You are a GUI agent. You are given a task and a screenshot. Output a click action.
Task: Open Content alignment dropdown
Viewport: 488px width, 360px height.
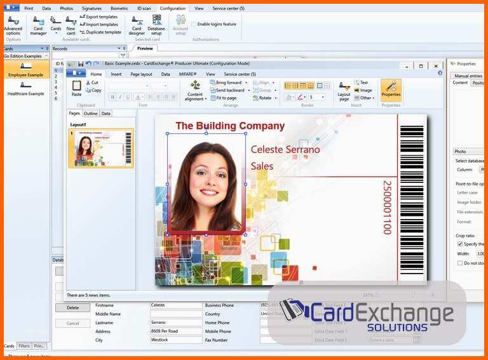pyautogui.click(x=196, y=90)
